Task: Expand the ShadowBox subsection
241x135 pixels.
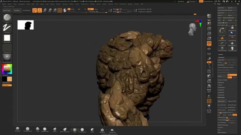Action: tap(221, 87)
